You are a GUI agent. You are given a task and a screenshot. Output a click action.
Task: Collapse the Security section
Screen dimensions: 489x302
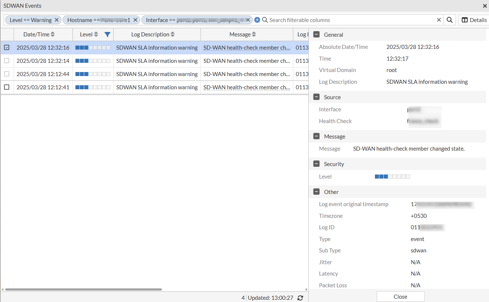point(316,164)
